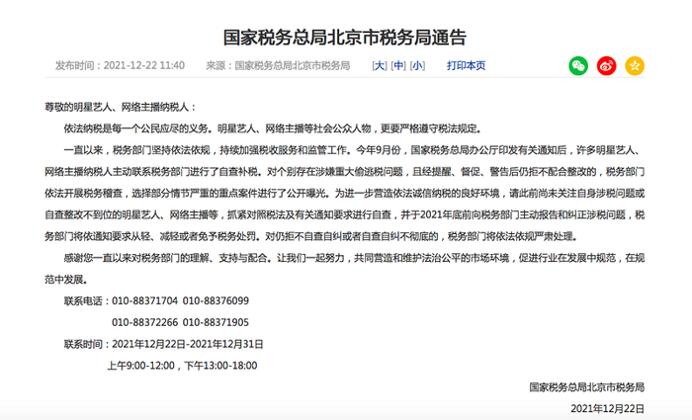Click hours text 上午9:00-12:00，下午13:00-18:00
This screenshot has width=692, height=420.
(182, 366)
